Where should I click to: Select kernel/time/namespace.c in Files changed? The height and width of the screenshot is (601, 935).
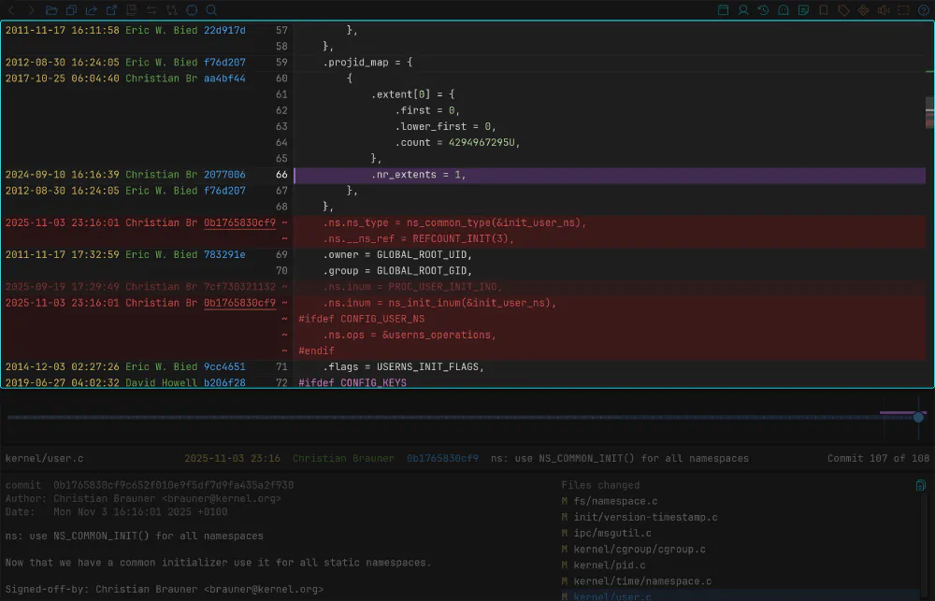click(642, 581)
